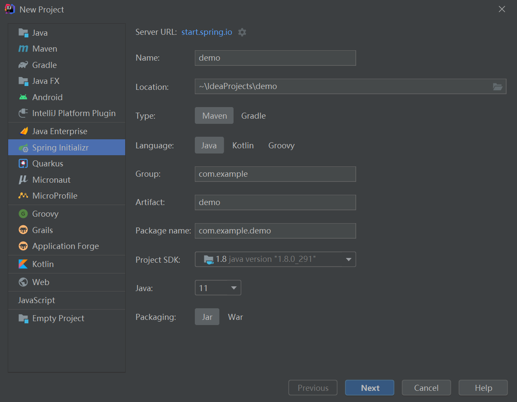Click inside the Artifact field

(x=275, y=202)
